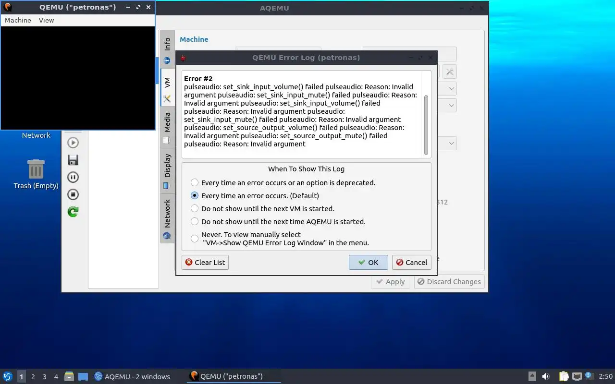The width and height of the screenshot is (615, 384).
Task: Confirm error log dialog with OK
Action: coord(368,262)
